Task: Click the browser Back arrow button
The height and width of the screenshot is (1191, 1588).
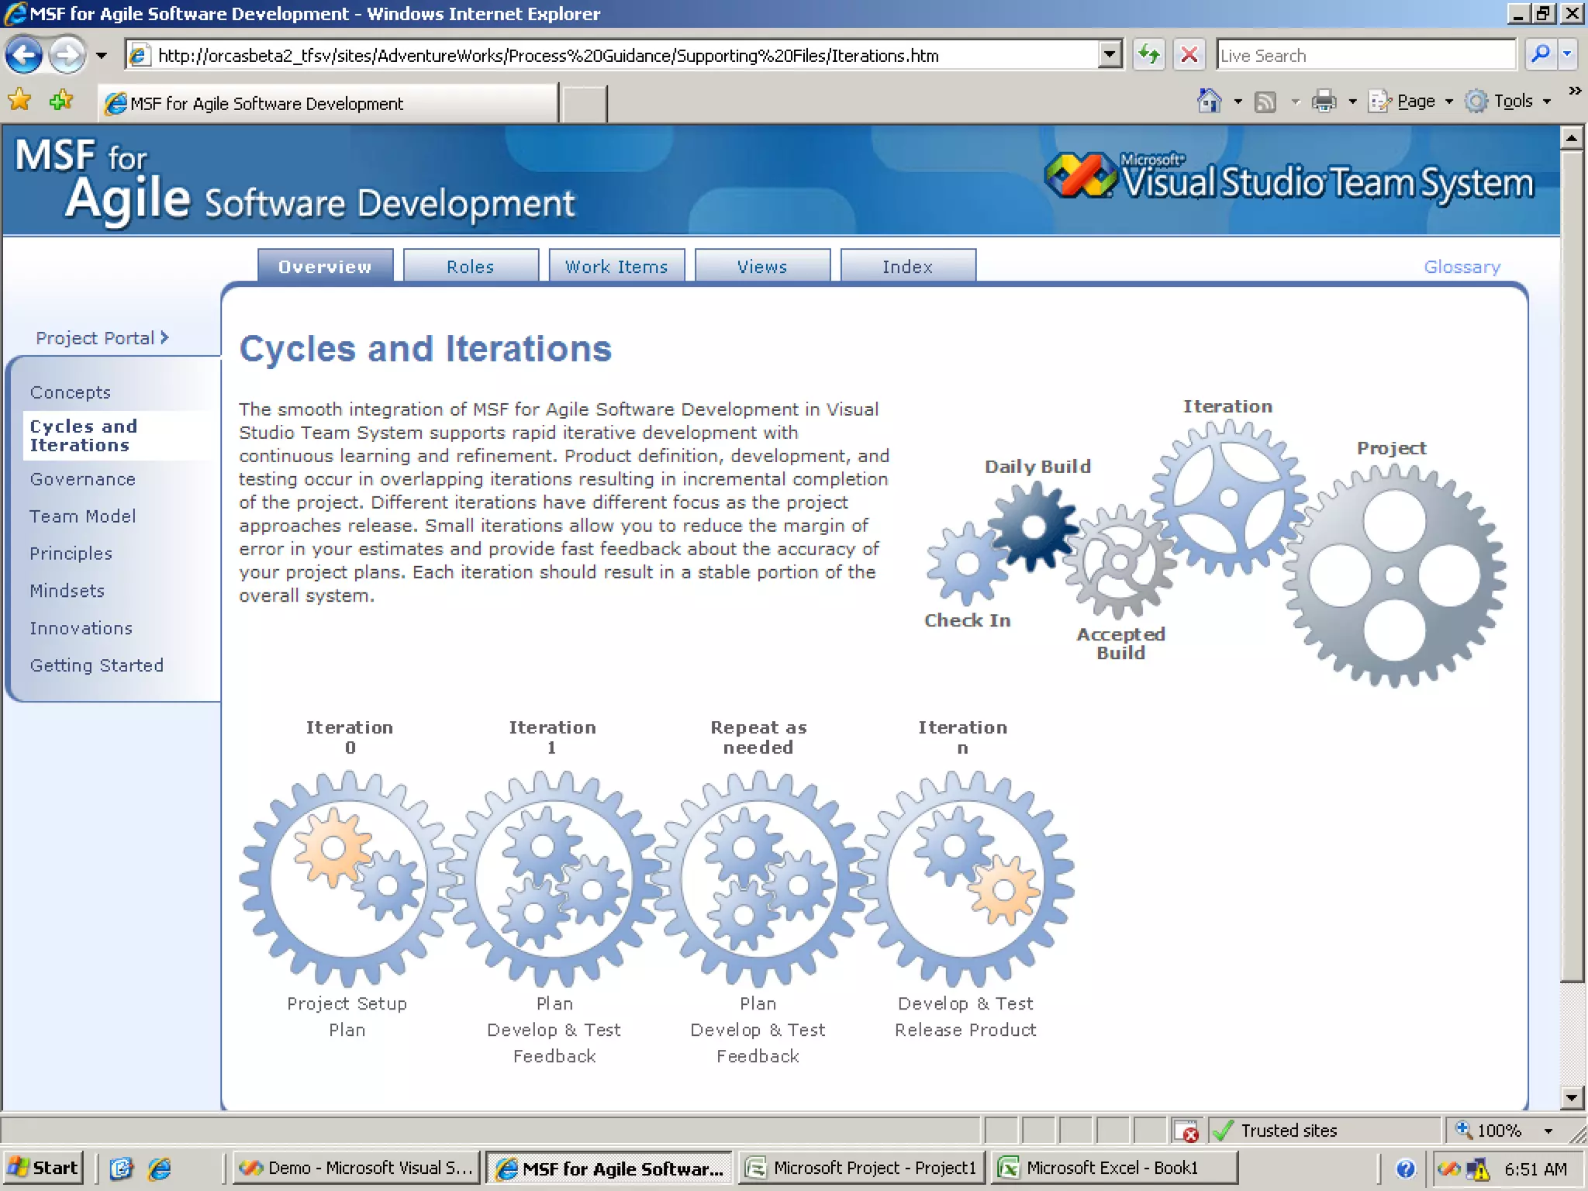Action: [24, 55]
